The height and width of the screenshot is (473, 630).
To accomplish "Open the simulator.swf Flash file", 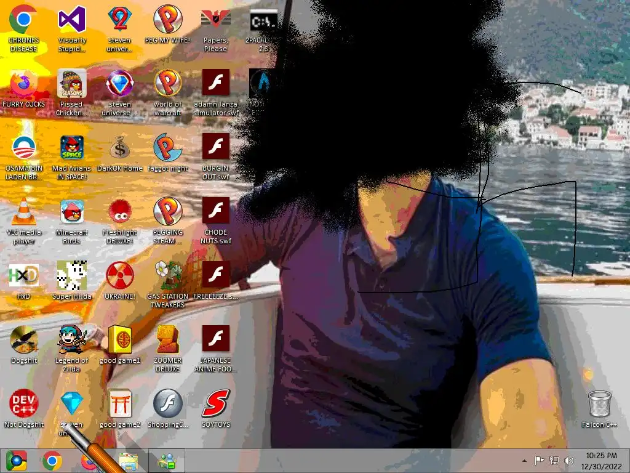I will pos(216,83).
